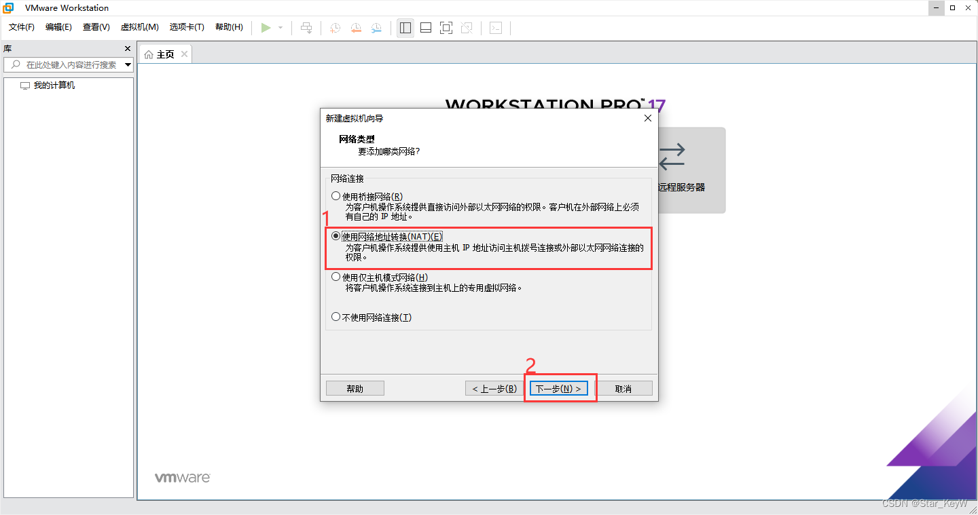This screenshot has width=978, height=515.
Task: Open the snapshot manager wrench icon
Action: coord(376,28)
